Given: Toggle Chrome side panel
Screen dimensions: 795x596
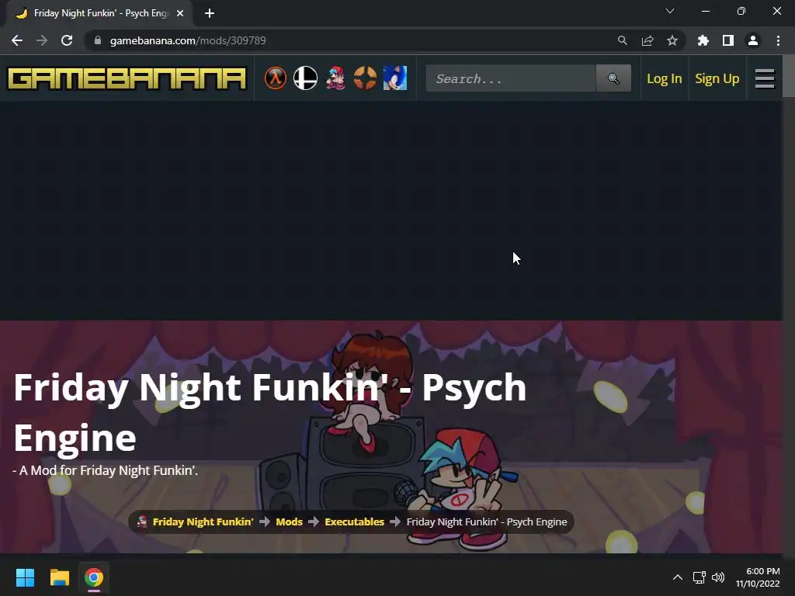Looking at the screenshot, I should [728, 40].
